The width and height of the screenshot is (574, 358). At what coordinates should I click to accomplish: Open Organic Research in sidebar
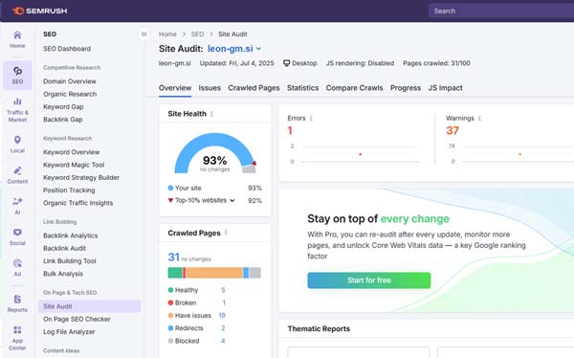pos(70,94)
